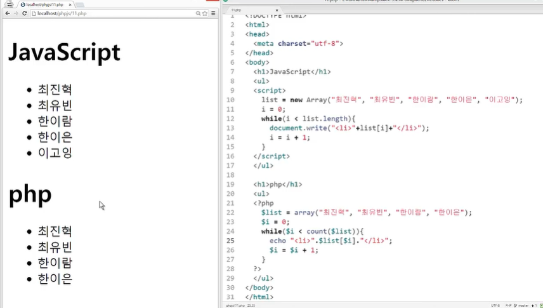Click the php heading in the browser
Image resolution: width=543 pixels, height=308 pixels.
pos(30,195)
